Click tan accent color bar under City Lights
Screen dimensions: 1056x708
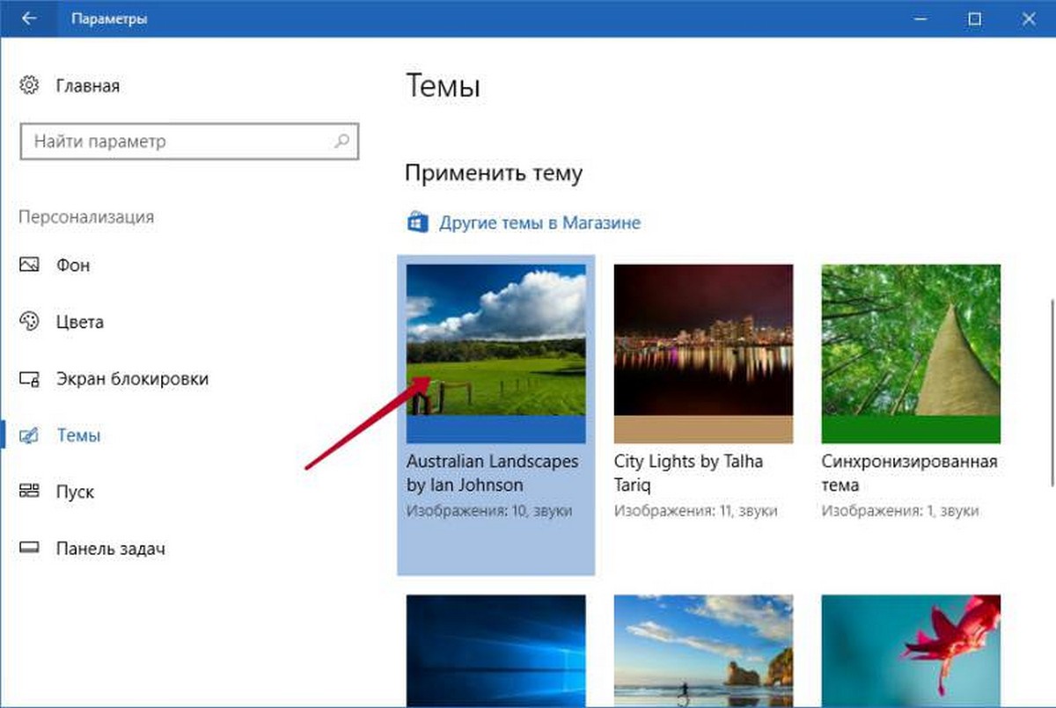[x=703, y=429]
